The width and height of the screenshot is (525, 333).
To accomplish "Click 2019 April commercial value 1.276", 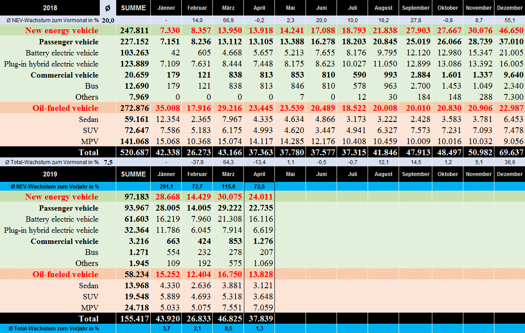I will coord(263,241).
